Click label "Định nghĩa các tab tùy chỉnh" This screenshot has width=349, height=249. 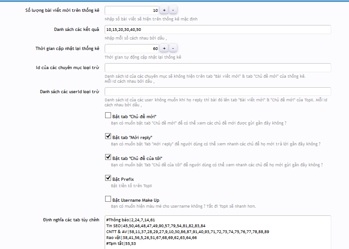[x=71, y=220]
